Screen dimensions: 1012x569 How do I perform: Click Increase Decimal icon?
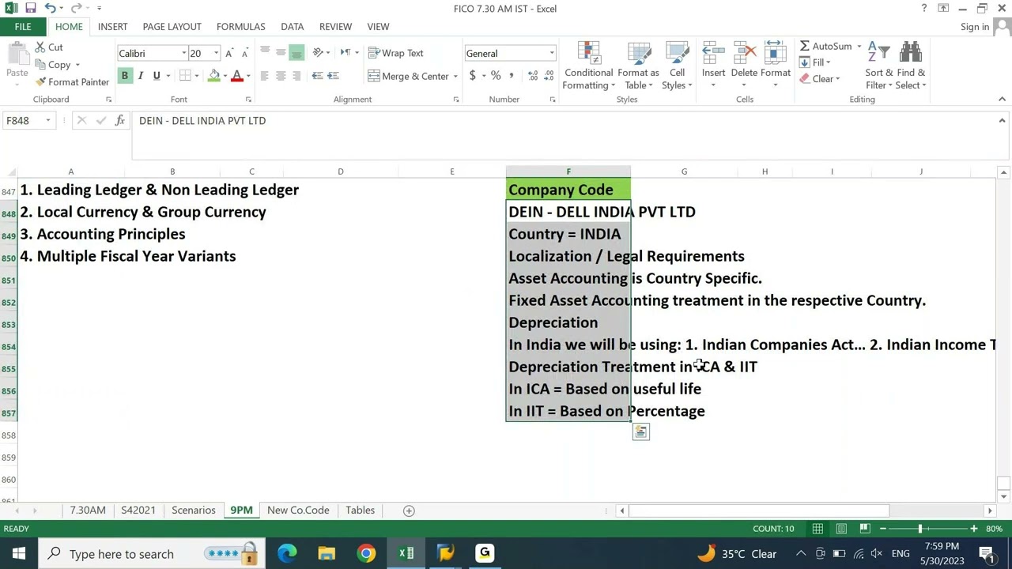(x=533, y=76)
